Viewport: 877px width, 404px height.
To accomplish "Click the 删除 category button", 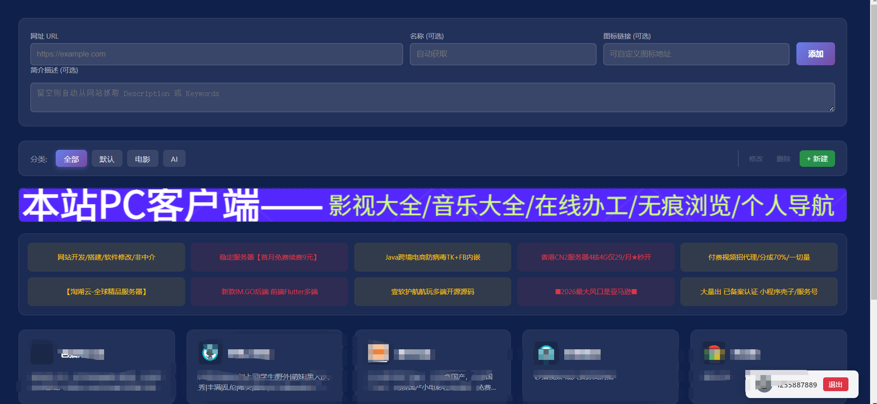I will pyautogui.click(x=783, y=159).
